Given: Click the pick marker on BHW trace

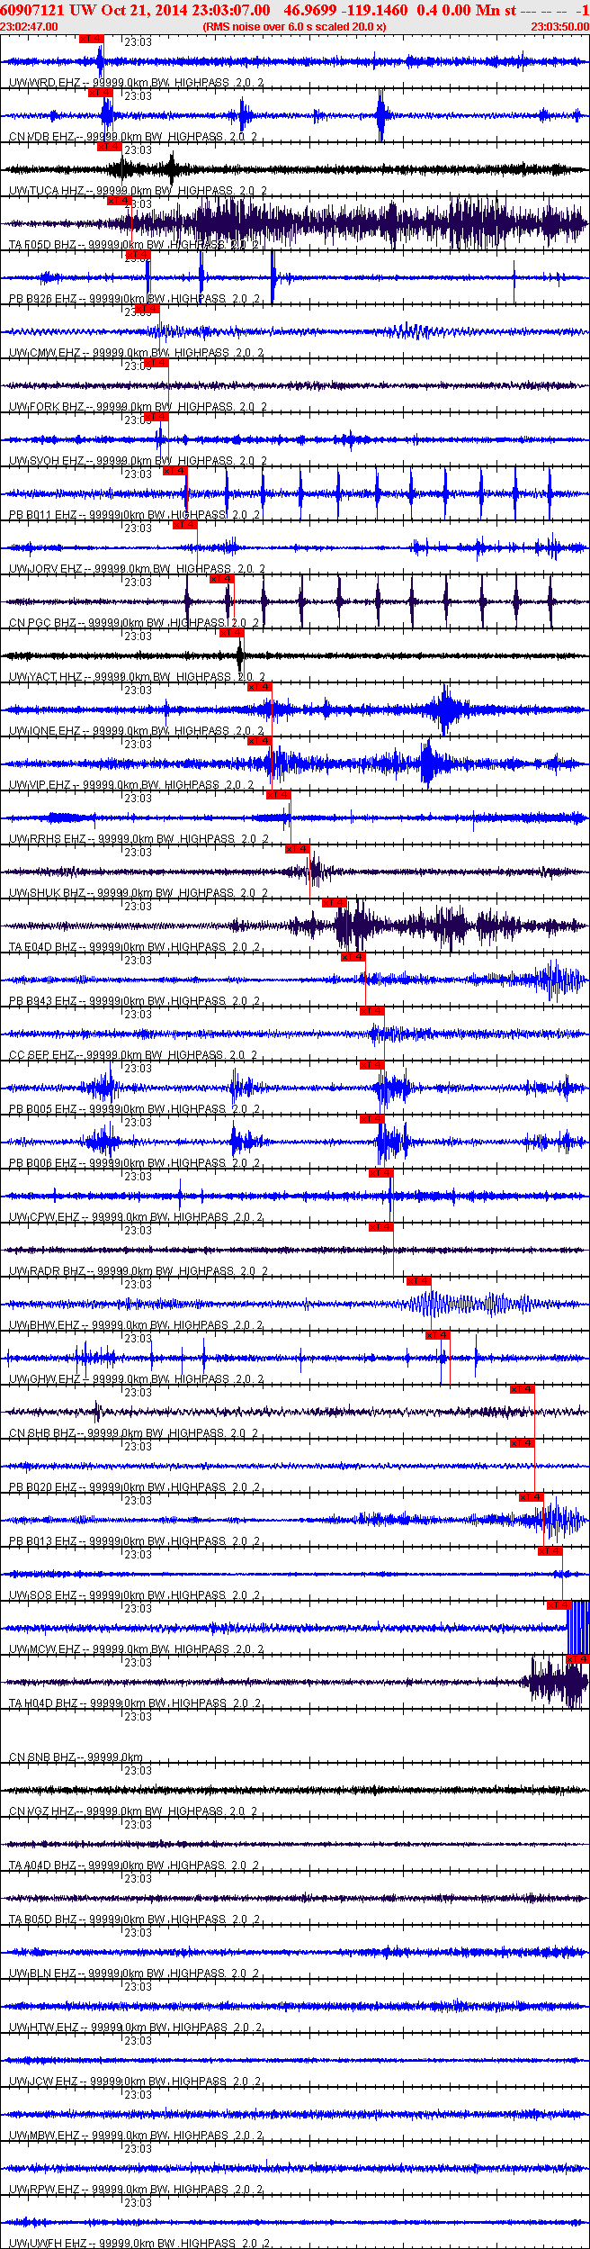Looking at the screenshot, I should click(x=418, y=1281).
